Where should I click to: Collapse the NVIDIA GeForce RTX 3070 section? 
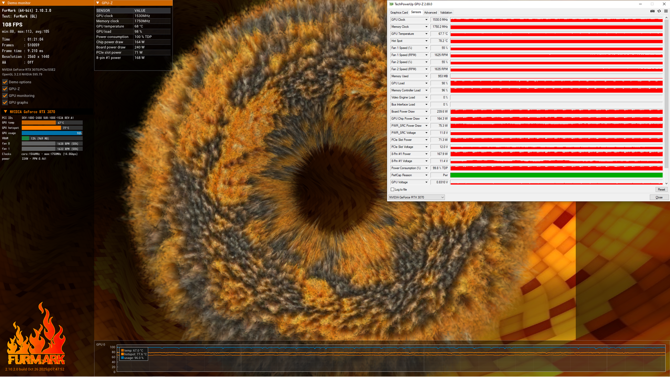(5, 112)
